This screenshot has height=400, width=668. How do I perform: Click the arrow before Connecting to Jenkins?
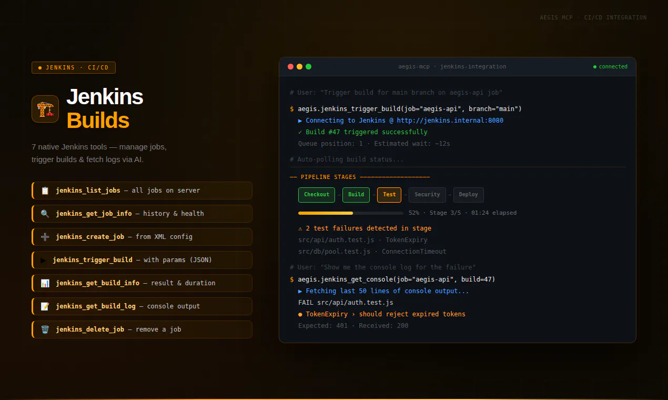click(x=300, y=121)
